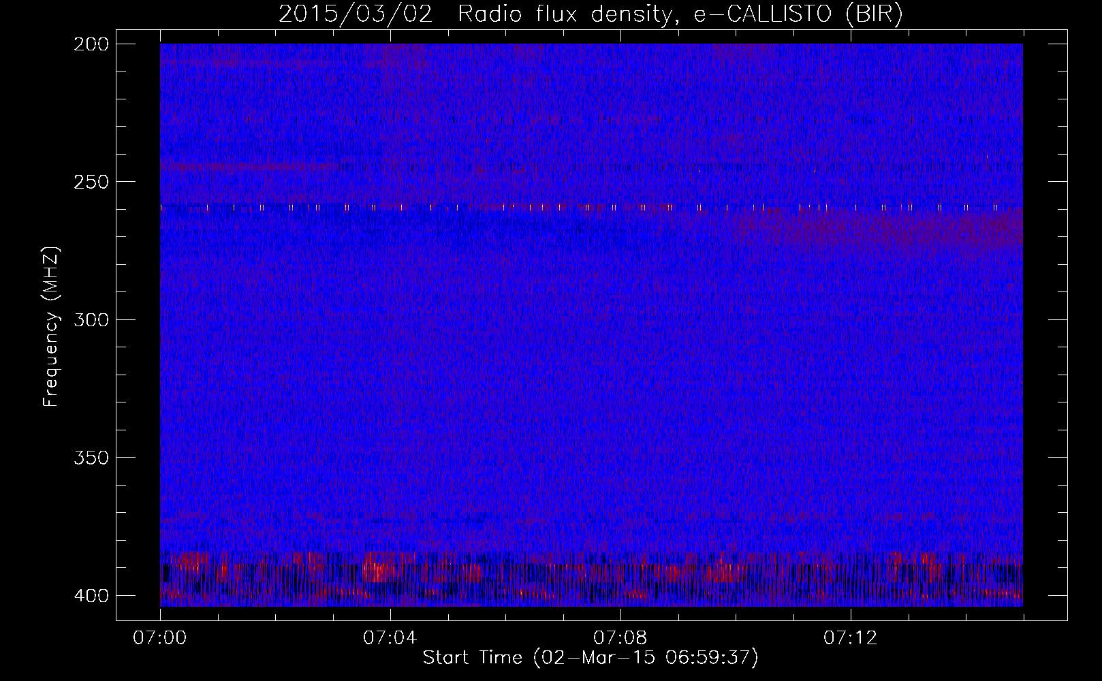The image size is (1102, 681).
Task: Select the 200 frequency tick label
Action: (x=91, y=44)
